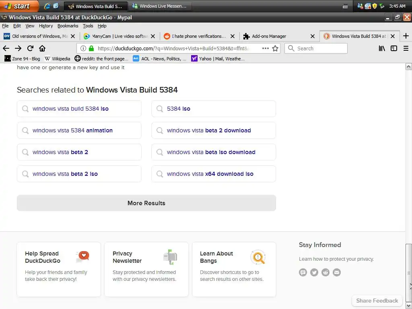Open the keyboard icon in the taskbar

[x=346, y=6]
